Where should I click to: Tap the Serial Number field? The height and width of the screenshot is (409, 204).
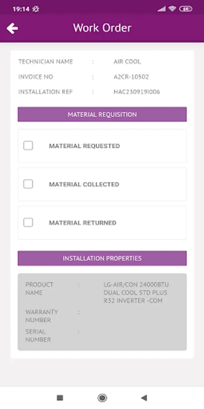(x=102, y=336)
